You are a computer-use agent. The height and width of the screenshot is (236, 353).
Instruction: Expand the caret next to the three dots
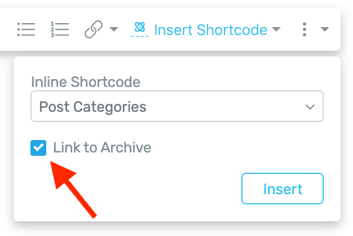[x=325, y=29]
